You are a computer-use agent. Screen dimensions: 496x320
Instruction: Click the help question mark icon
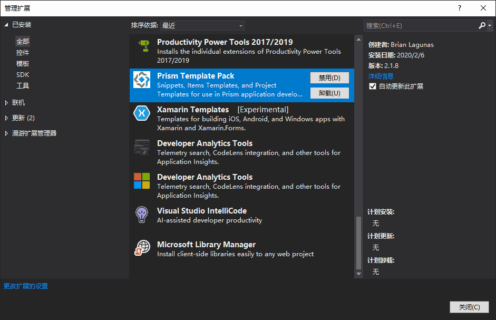pyautogui.click(x=460, y=8)
